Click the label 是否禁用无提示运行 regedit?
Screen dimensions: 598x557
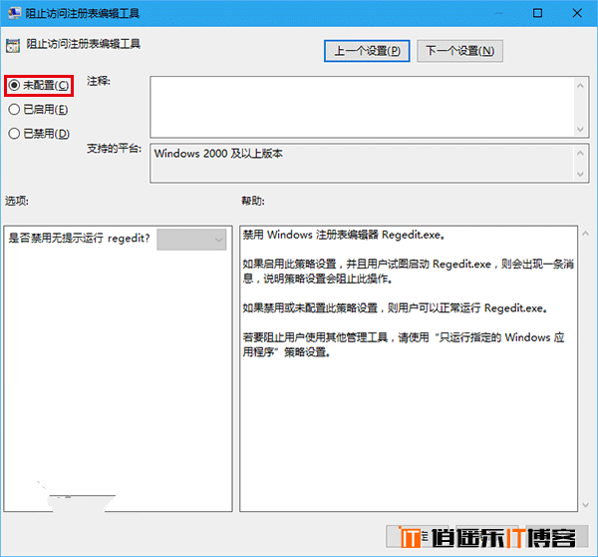pos(80,239)
